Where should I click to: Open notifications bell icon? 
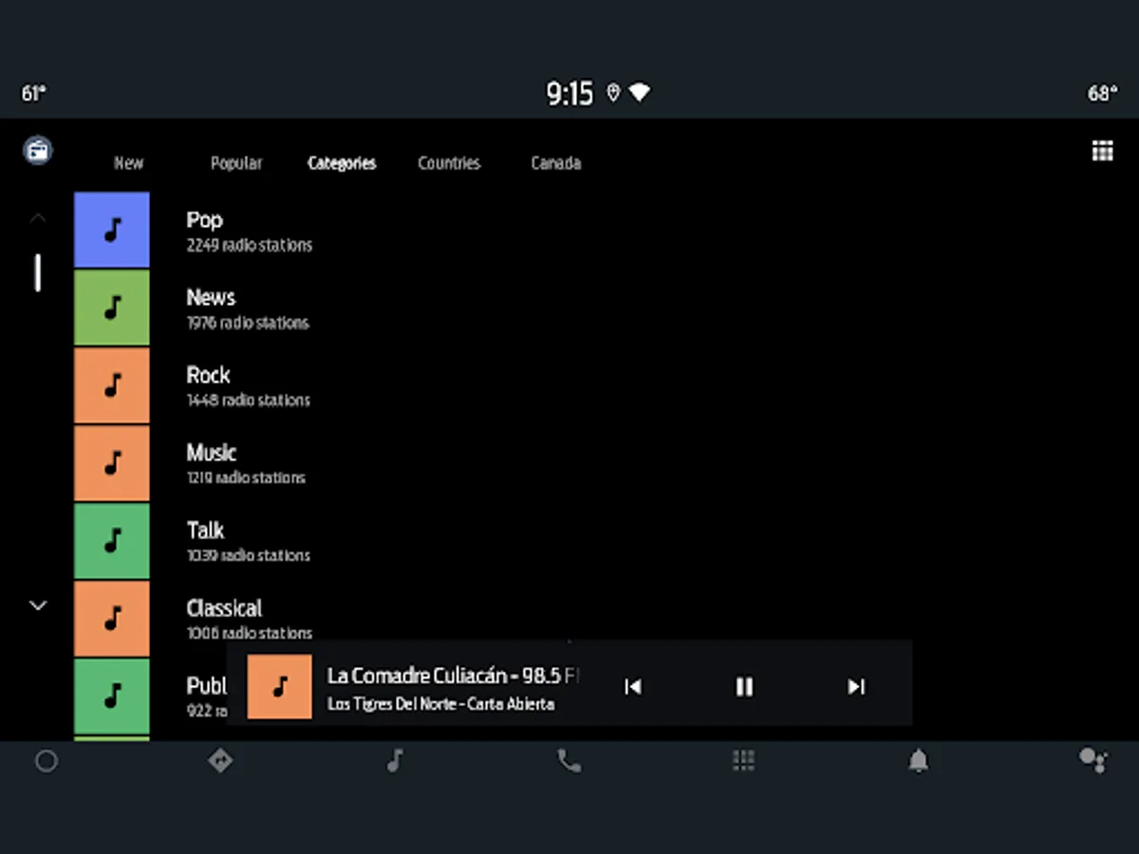(918, 761)
